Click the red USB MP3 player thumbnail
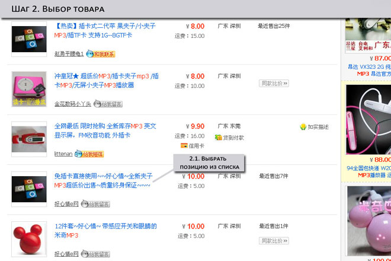The width and height of the screenshot is (391, 261). (29, 139)
